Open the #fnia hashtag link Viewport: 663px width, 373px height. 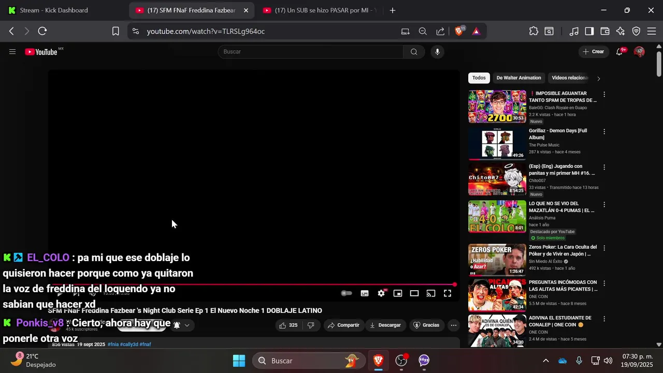tap(112, 345)
